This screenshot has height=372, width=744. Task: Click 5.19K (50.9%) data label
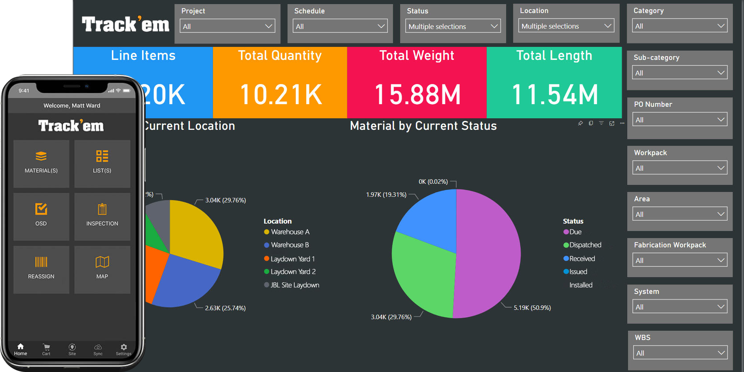[x=532, y=308]
